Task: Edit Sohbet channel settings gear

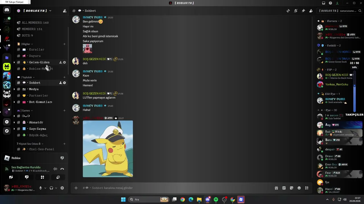Action: [65, 83]
